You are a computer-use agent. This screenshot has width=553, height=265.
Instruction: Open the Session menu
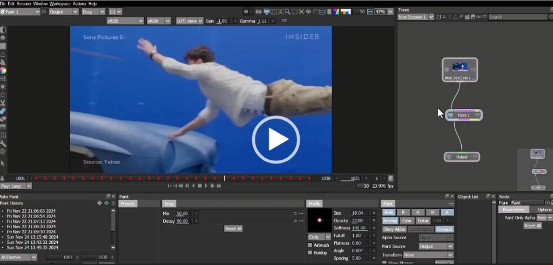coord(24,4)
